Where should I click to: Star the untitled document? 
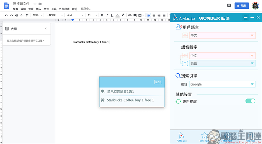35,4
